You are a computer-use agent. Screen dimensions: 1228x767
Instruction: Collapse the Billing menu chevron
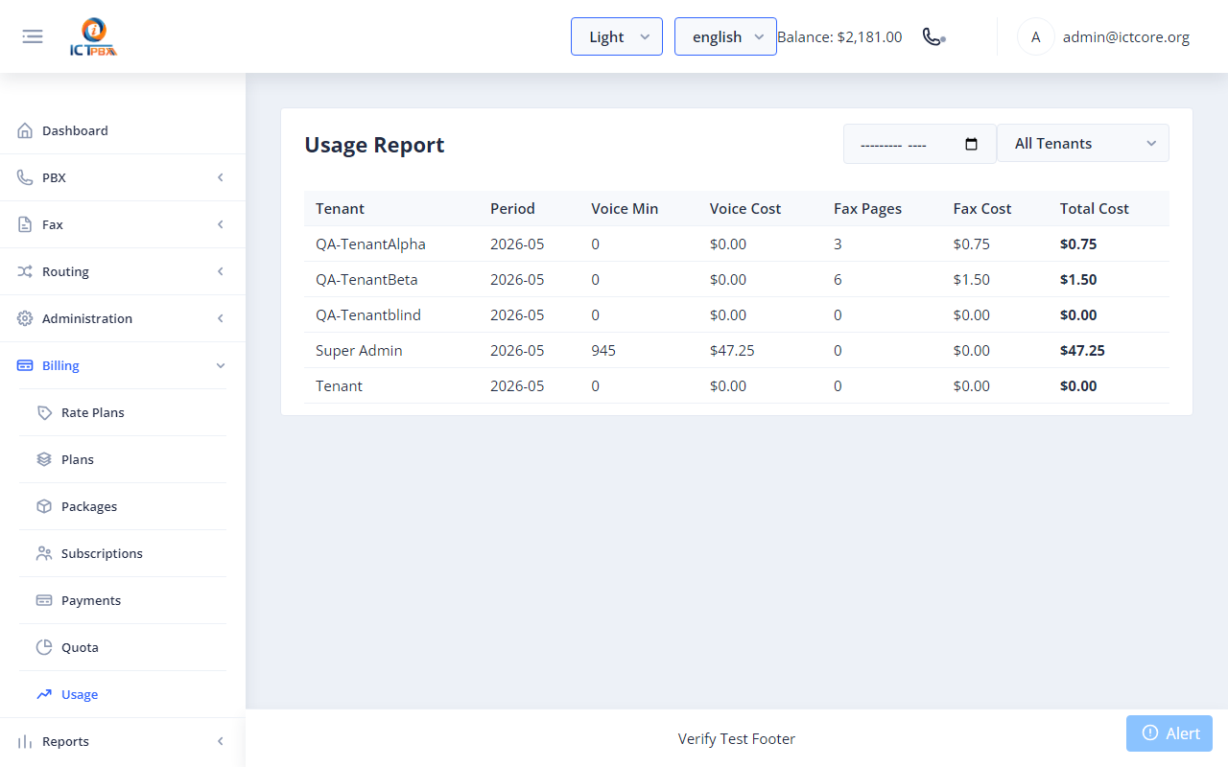[221, 365]
